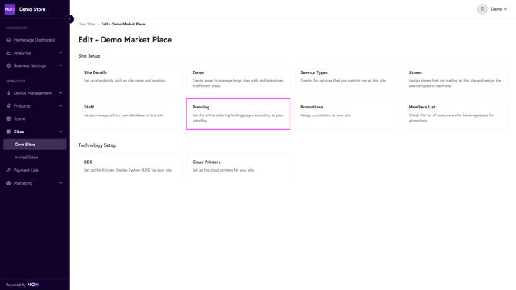Go back via Own Sites breadcrumb

pyautogui.click(x=86, y=24)
